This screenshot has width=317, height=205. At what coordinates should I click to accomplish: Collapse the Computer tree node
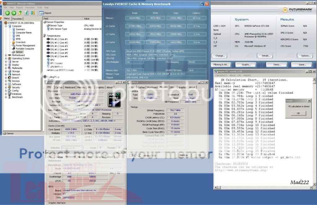click(x=6, y=26)
